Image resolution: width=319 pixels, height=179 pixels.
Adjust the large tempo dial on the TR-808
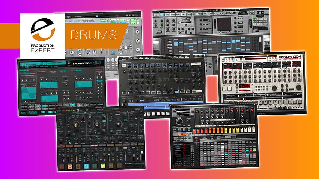pyautogui.click(x=179, y=121)
